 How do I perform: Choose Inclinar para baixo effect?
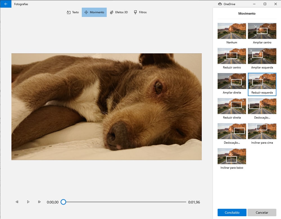pyautogui.click(x=232, y=156)
